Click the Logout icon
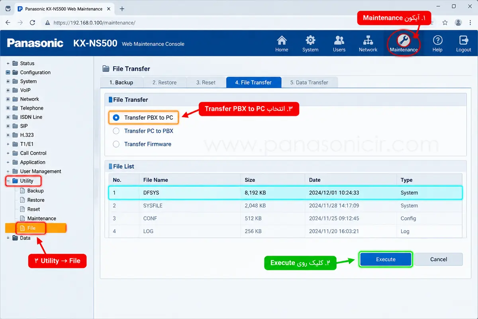This screenshot has width=478, height=319. tap(464, 40)
